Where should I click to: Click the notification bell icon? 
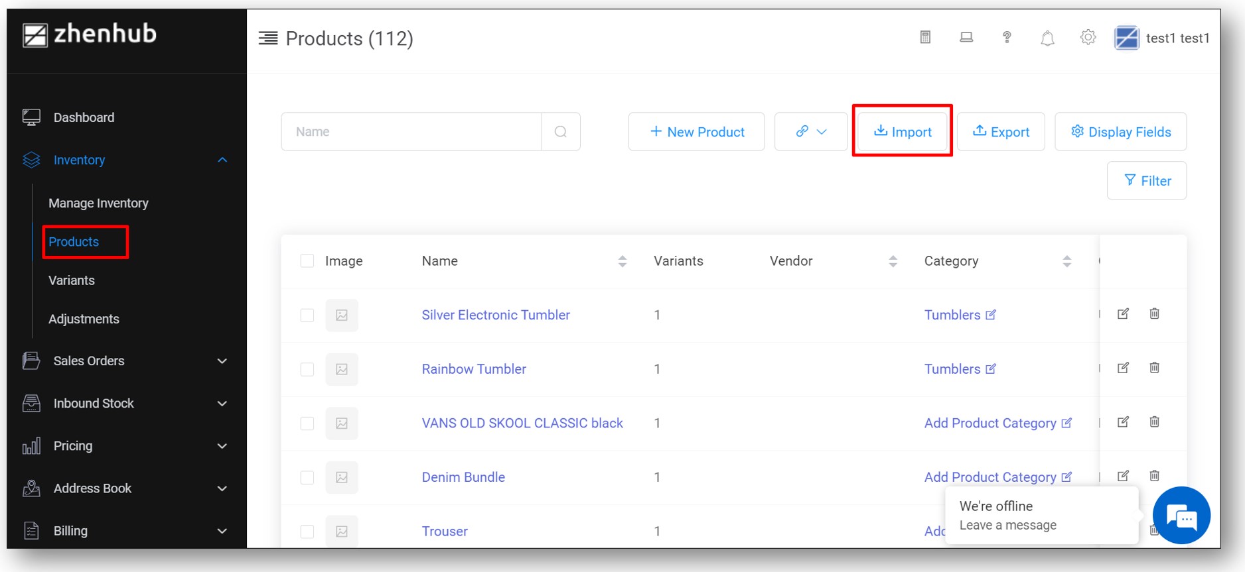point(1047,38)
